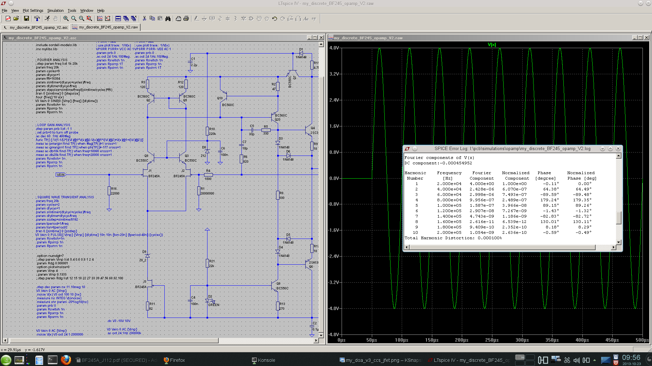Click the Error Log shade-down chevron button
Image resolution: width=652 pixels, height=366 pixels.
point(602,148)
